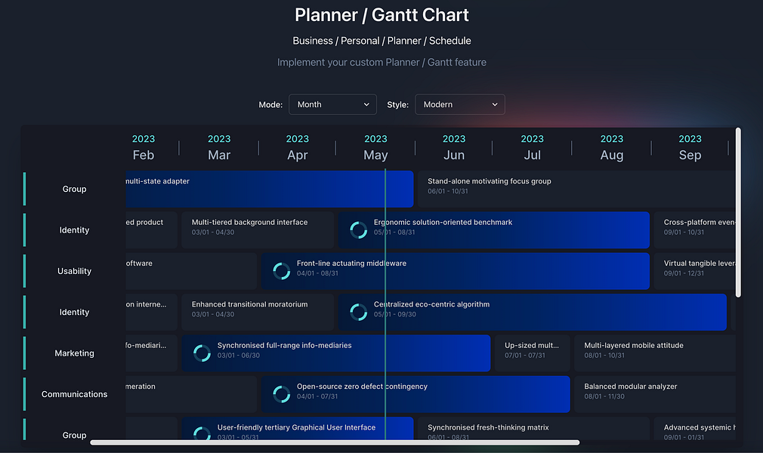
Task: Click the Marketing row label
Action: coord(75,353)
